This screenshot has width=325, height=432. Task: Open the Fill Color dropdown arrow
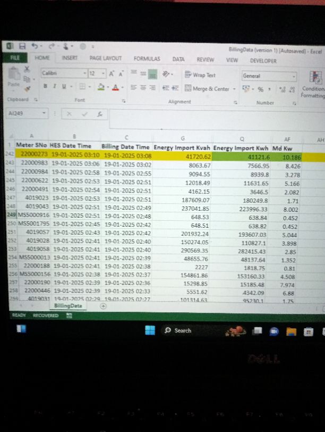click(108, 87)
